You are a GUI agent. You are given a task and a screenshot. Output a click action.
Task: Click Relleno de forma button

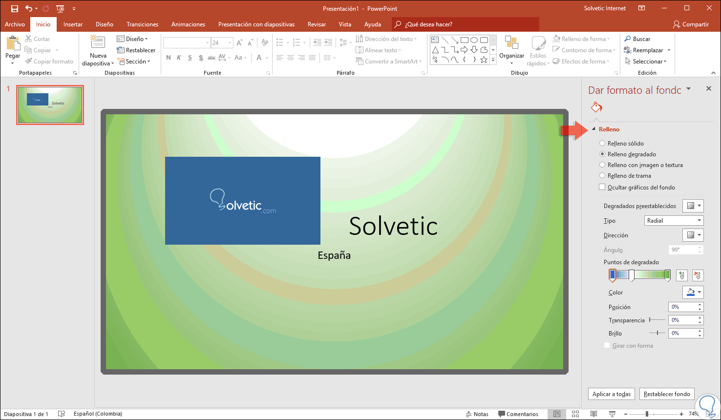582,39
